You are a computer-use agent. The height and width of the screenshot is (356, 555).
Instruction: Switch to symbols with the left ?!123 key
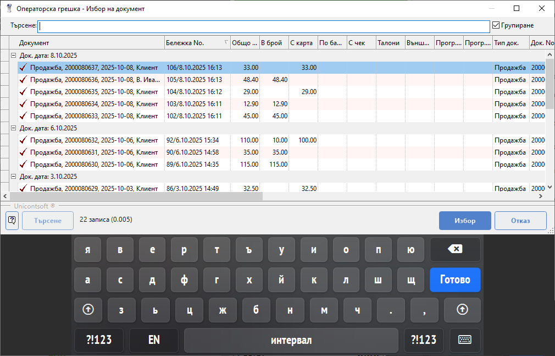[99, 340]
